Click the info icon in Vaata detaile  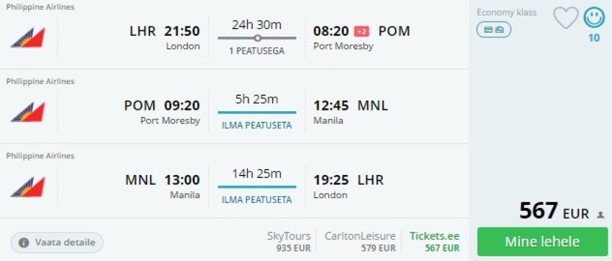point(24,242)
